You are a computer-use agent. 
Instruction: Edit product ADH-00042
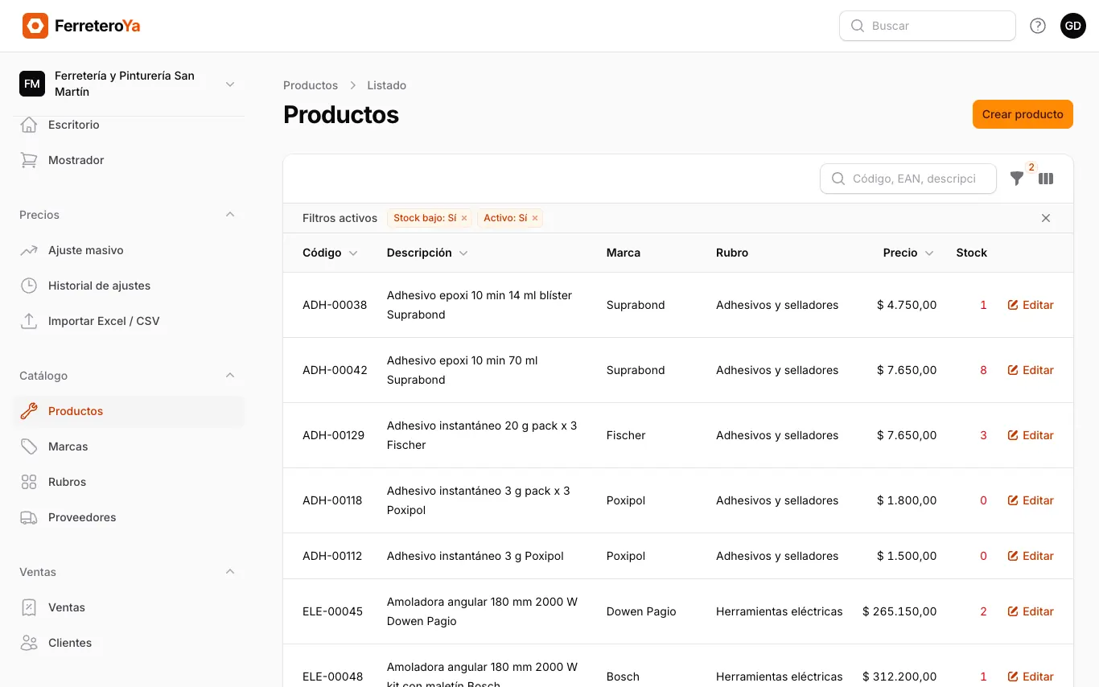pos(1031,370)
